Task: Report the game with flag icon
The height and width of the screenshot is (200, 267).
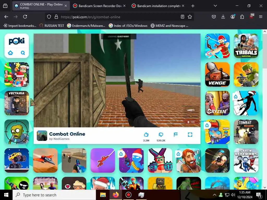Action: [175, 135]
